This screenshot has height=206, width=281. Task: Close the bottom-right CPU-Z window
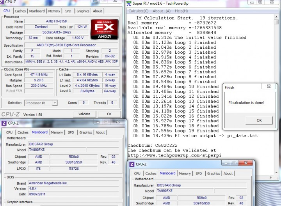point(246,163)
